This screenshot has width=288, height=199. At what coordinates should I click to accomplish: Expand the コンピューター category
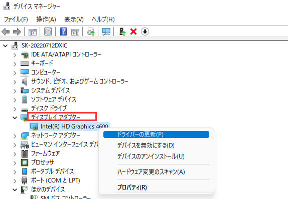(15, 72)
